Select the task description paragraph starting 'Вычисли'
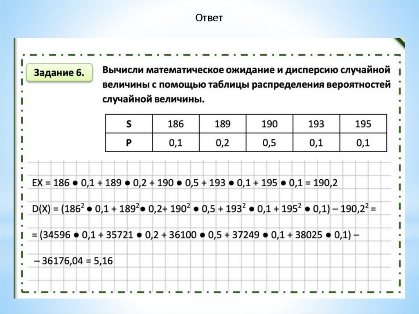 pyautogui.click(x=246, y=84)
